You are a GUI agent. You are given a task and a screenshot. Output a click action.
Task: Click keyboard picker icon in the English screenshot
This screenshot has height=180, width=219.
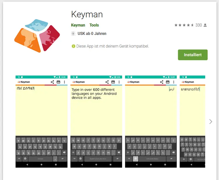coord(113,82)
